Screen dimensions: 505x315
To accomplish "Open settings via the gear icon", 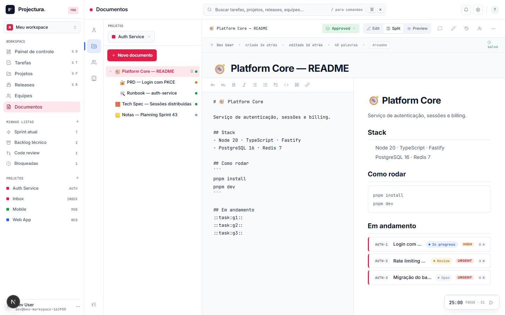I will 478,10.
